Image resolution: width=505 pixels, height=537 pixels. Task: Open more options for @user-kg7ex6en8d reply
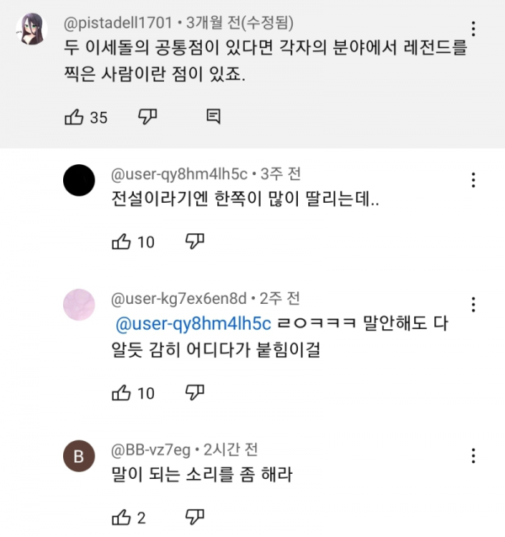(x=474, y=303)
